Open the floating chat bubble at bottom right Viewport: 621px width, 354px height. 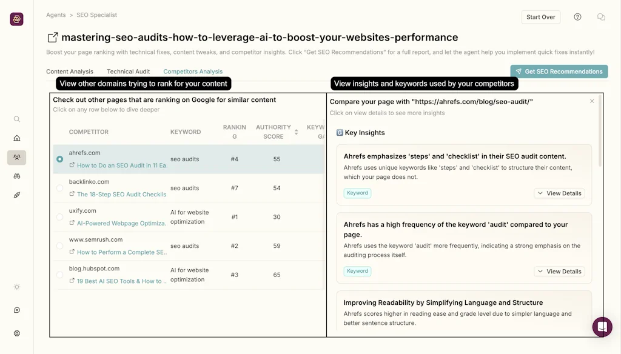coord(602,327)
